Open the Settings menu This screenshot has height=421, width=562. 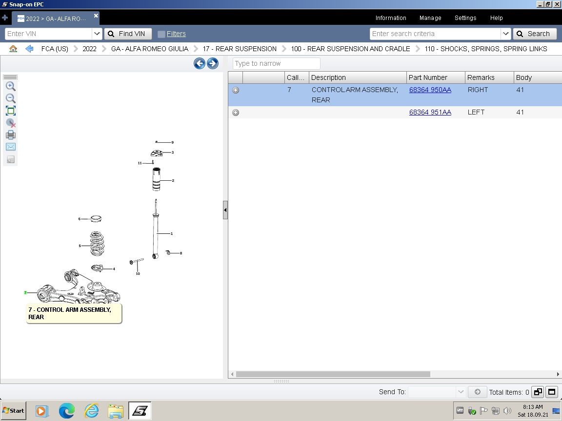pyautogui.click(x=465, y=18)
